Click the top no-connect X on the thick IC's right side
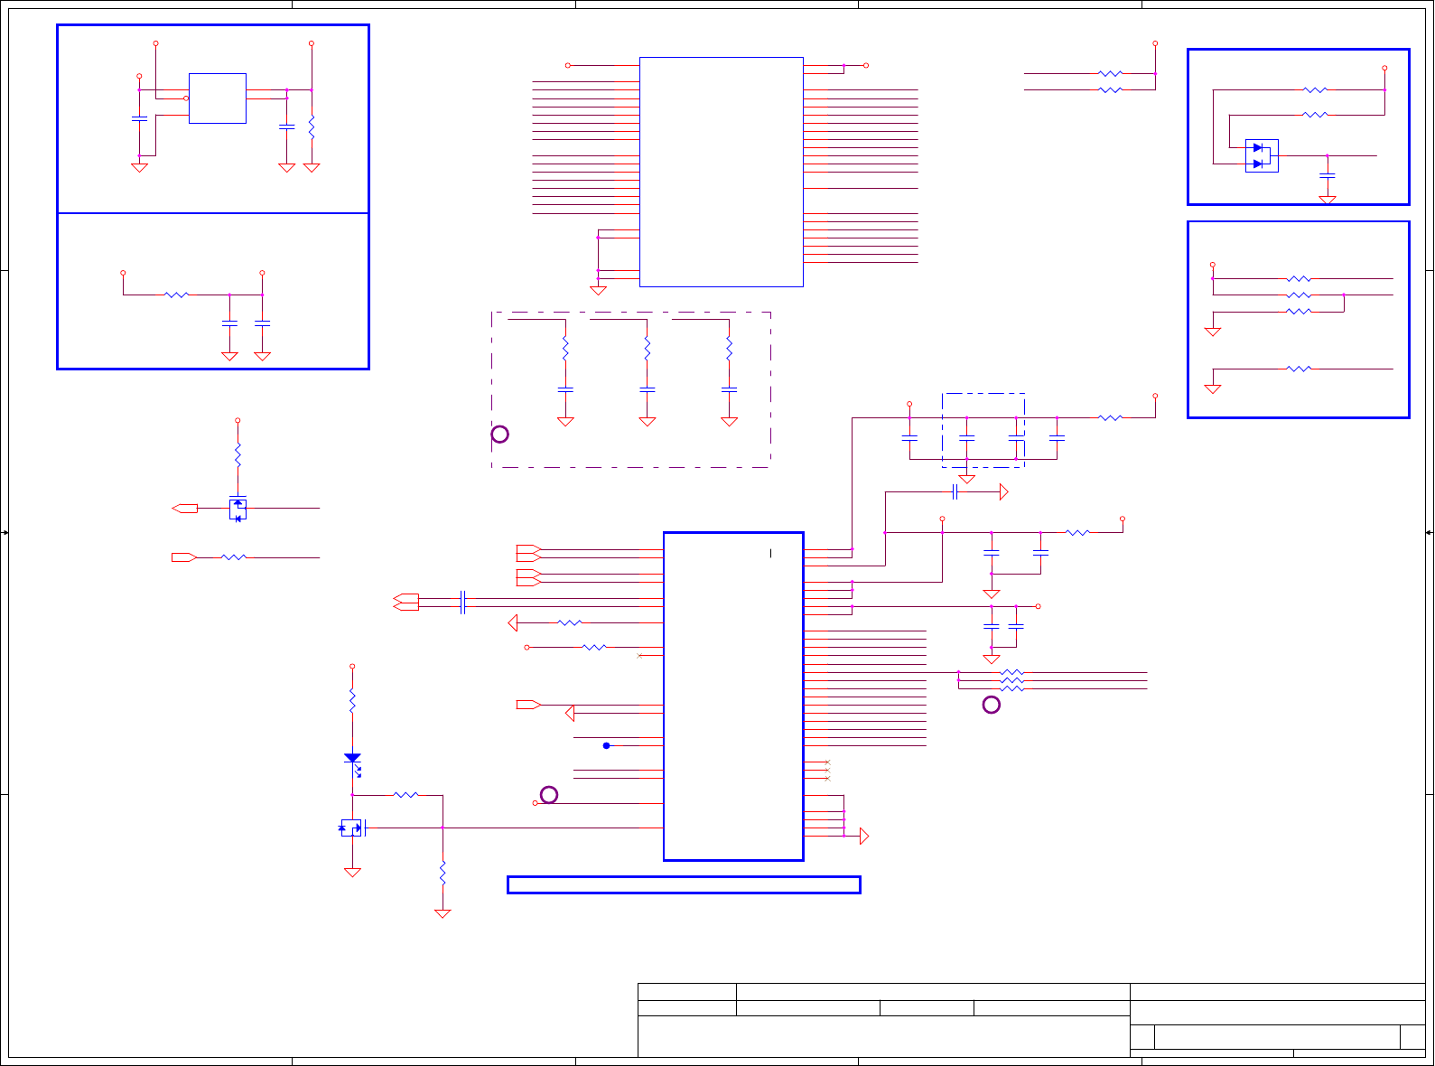This screenshot has width=1435, height=1066. (827, 762)
